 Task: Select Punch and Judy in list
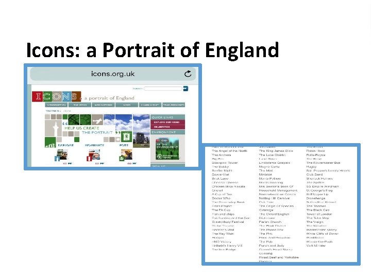272,246
